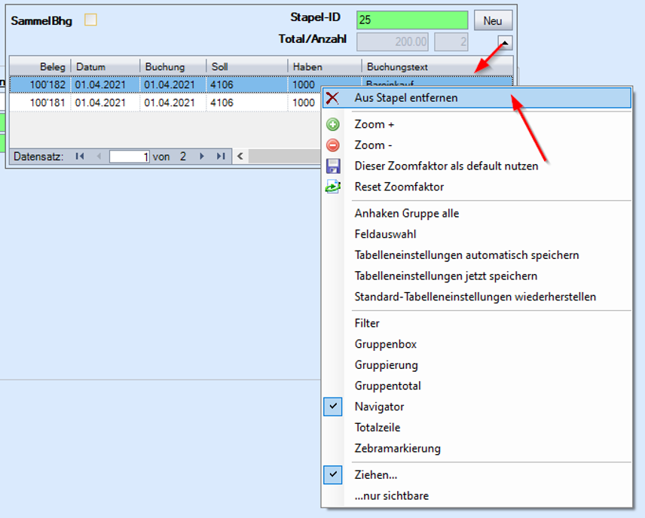Sort by the Soll column header

[x=247, y=66]
